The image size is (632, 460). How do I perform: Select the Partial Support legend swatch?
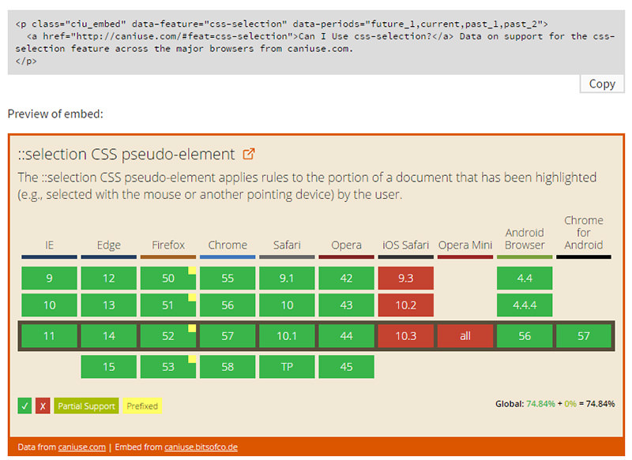click(x=86, y=406)
